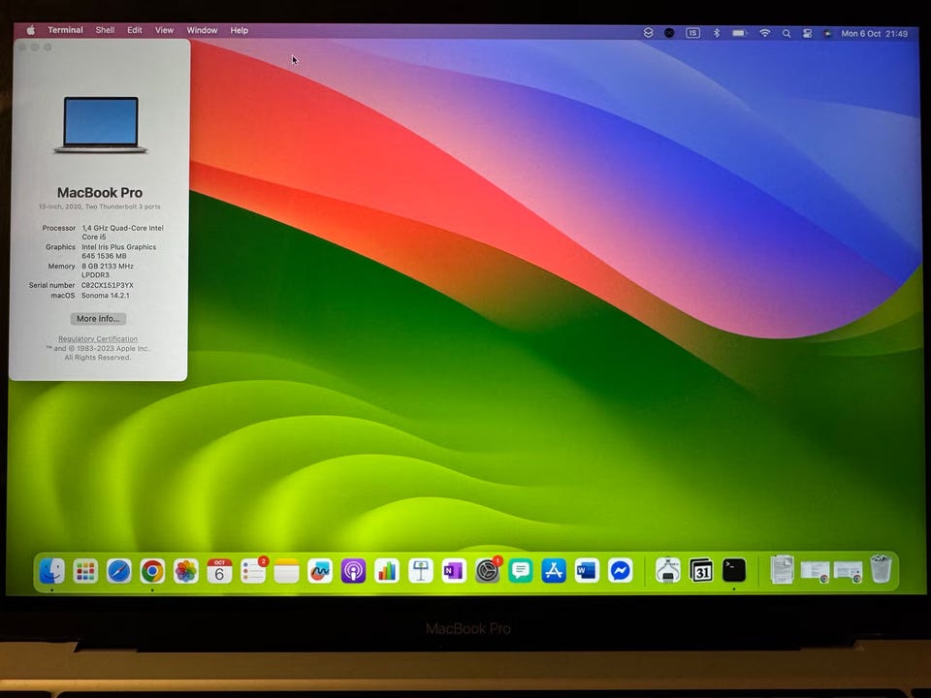Open Microsoft Word from the dock
The width and height of the screenshot is (931, 698).
[x=587, y=571]
